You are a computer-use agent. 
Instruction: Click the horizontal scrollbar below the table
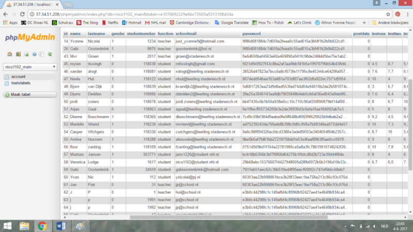(229, 217)
